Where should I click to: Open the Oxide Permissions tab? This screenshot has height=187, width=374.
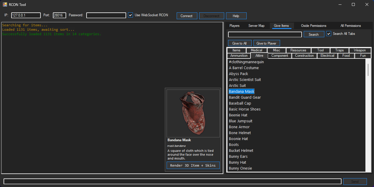click(313, 26)
